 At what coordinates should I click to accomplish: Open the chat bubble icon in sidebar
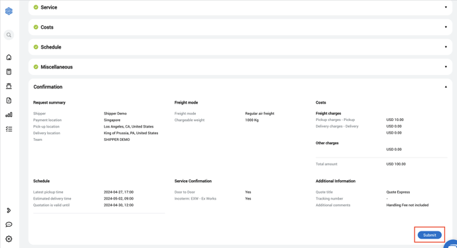[x=9, y=224]
